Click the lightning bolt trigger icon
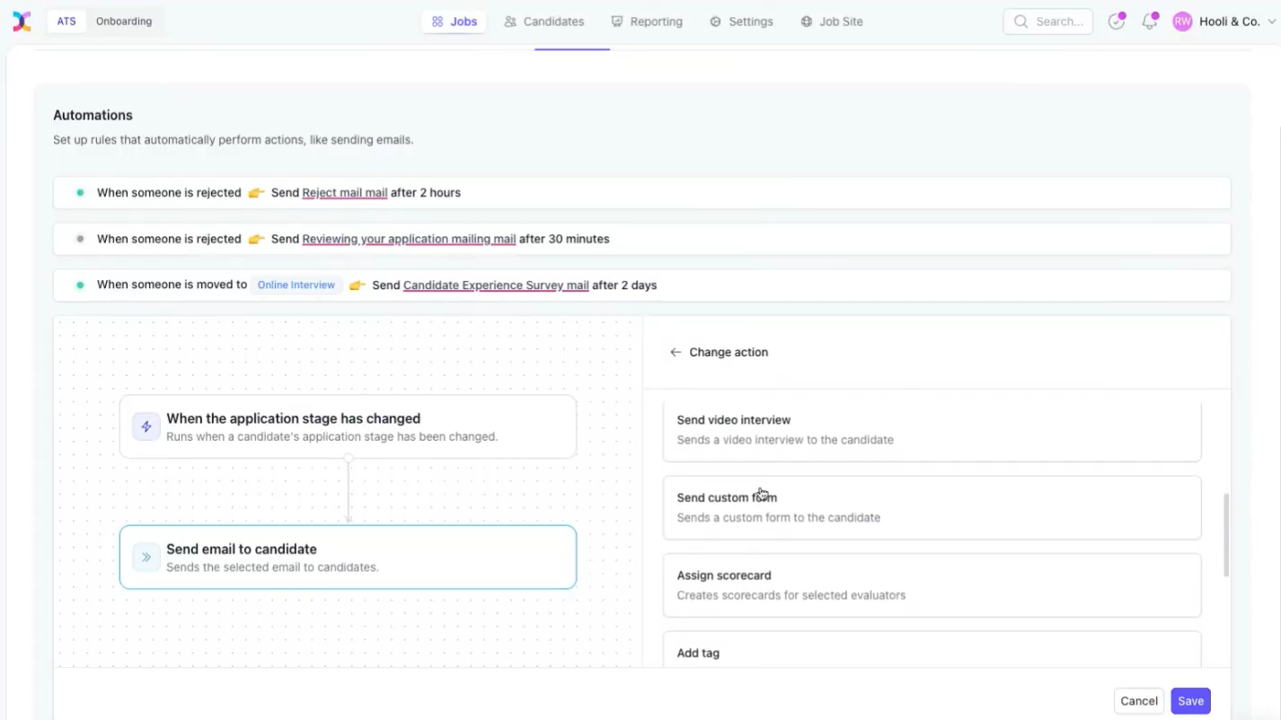This screenshot has width=1281, height=720. click(x=146, y=426)
